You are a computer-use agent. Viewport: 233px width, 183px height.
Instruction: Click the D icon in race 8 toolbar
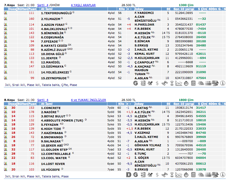[x=128, y=175]
